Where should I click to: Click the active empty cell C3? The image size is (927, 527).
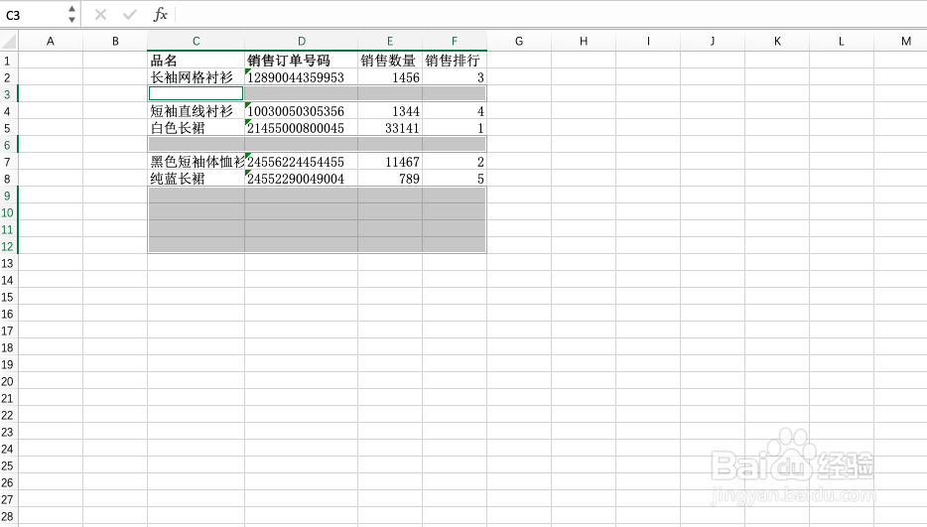pyautogui.click(x=196, y=93)
